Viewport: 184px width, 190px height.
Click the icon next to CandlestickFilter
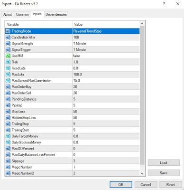tap(8, 38)
